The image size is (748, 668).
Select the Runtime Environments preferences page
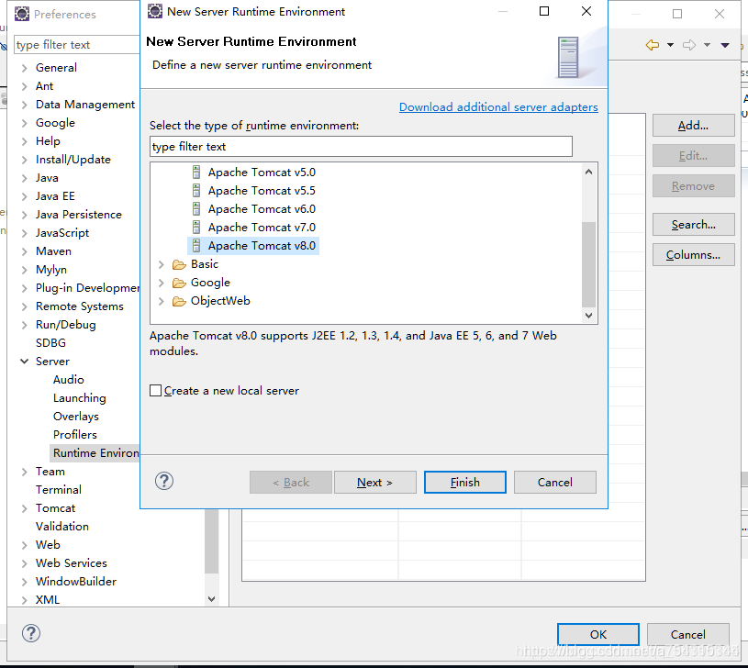coord(95,453)
